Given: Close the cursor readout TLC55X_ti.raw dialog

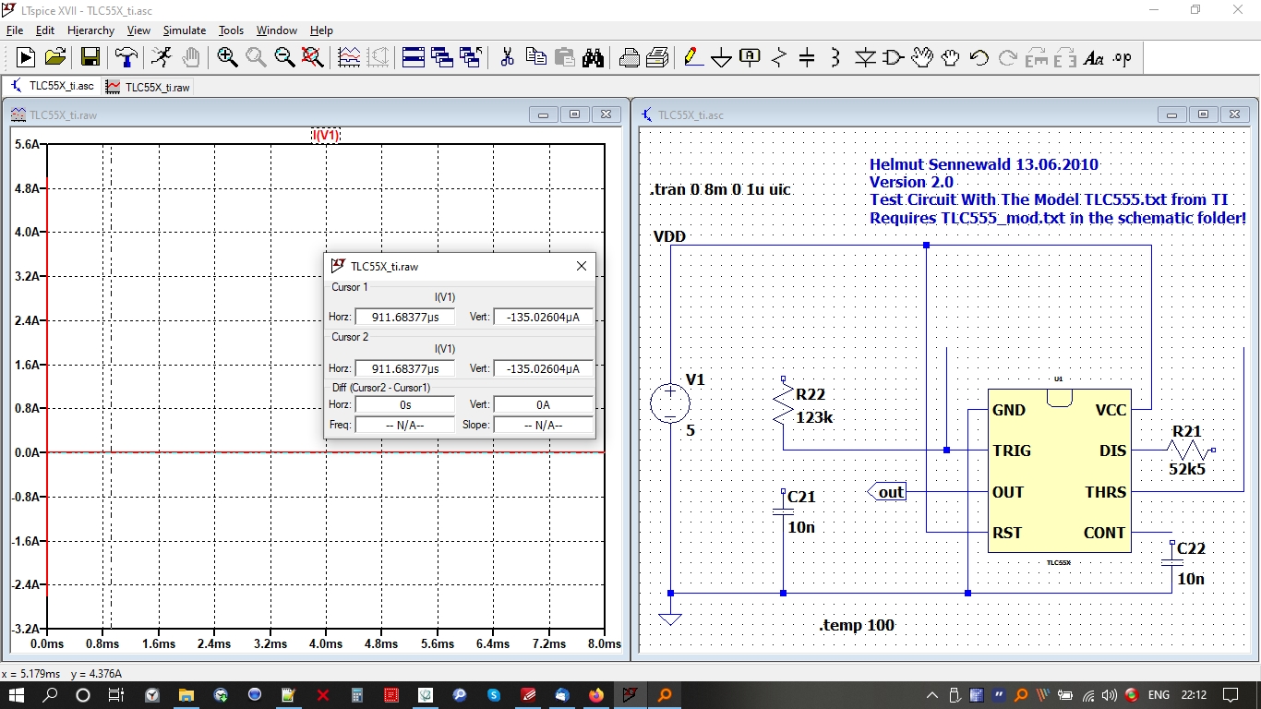Looking at the screenshot, I should 582,266.
